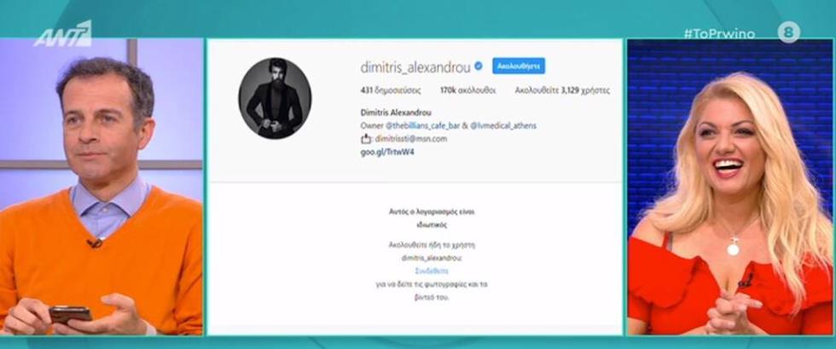Click the blue verified badge icon
The height and width of the screenshot is (349, 836).
coord(479,66)
